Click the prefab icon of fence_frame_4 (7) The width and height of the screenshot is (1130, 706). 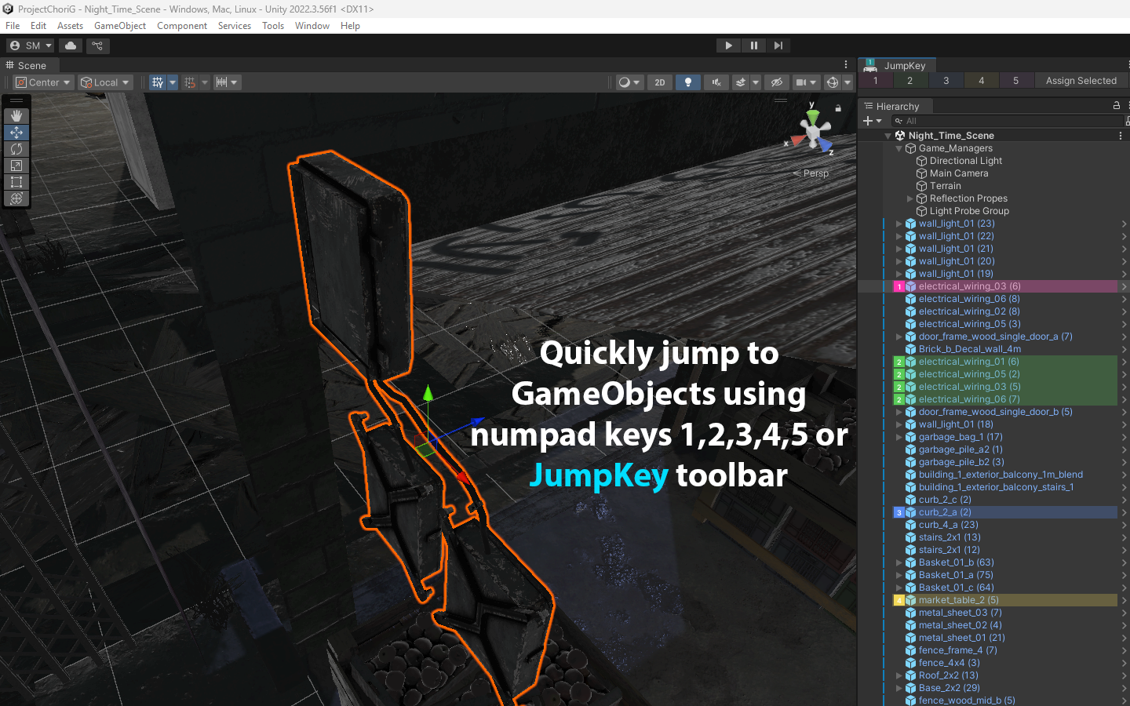[x=911, y=650]
